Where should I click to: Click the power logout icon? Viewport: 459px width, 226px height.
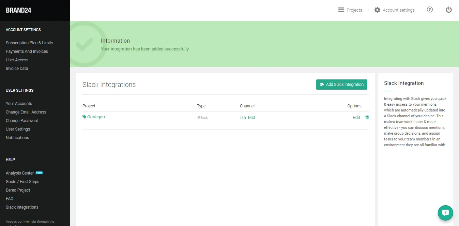[449, 10]
